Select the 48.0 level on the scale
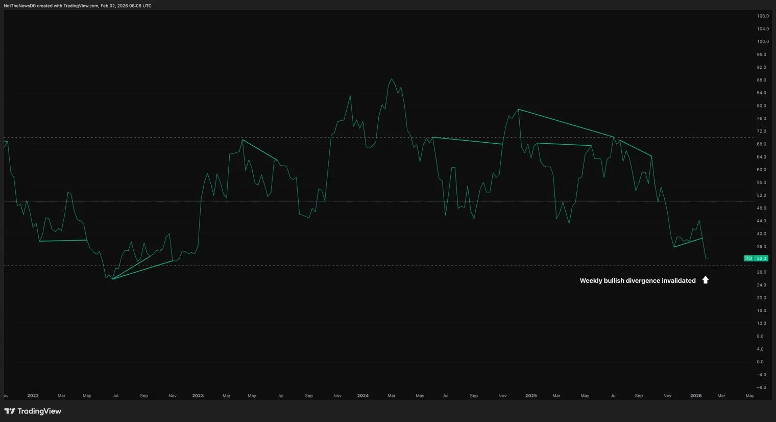 pyautogui.click(x=761, y=208)
